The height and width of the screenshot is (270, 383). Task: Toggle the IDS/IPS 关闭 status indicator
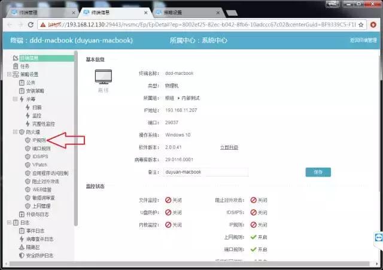tap(259, 213)
